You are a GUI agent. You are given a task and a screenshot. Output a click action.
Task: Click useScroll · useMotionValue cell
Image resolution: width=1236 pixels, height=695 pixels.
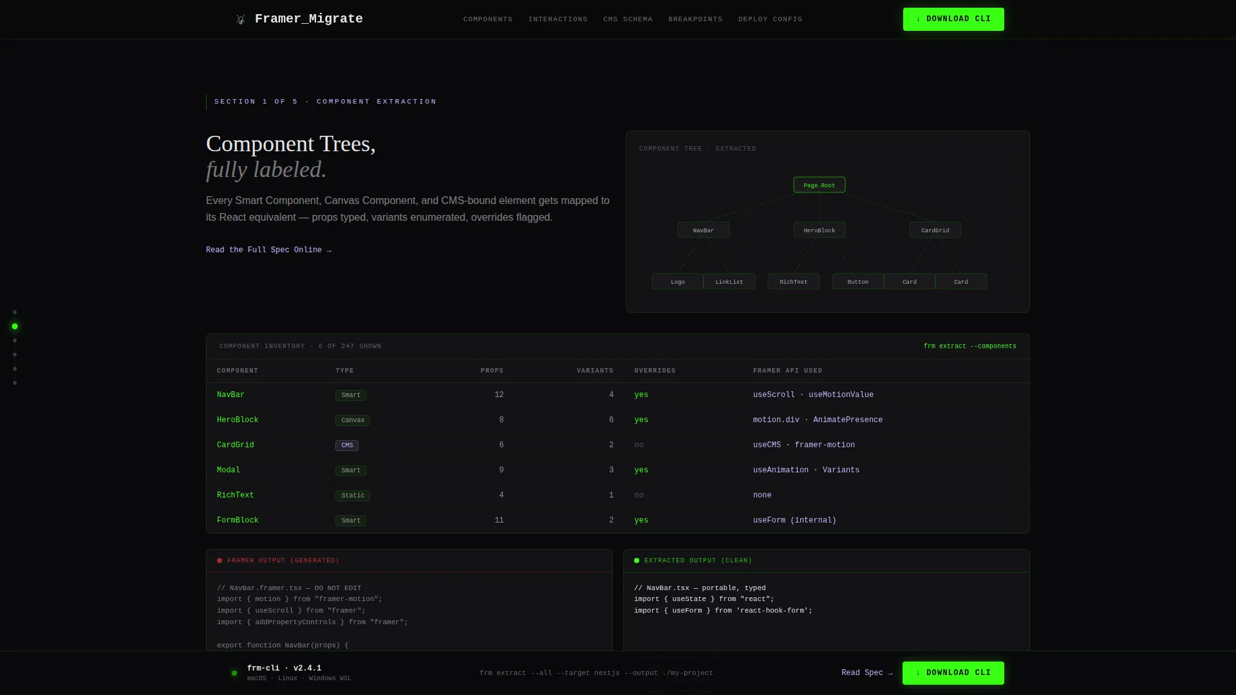[x=813, y=394]
